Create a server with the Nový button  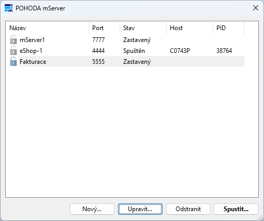click(92, 209)
